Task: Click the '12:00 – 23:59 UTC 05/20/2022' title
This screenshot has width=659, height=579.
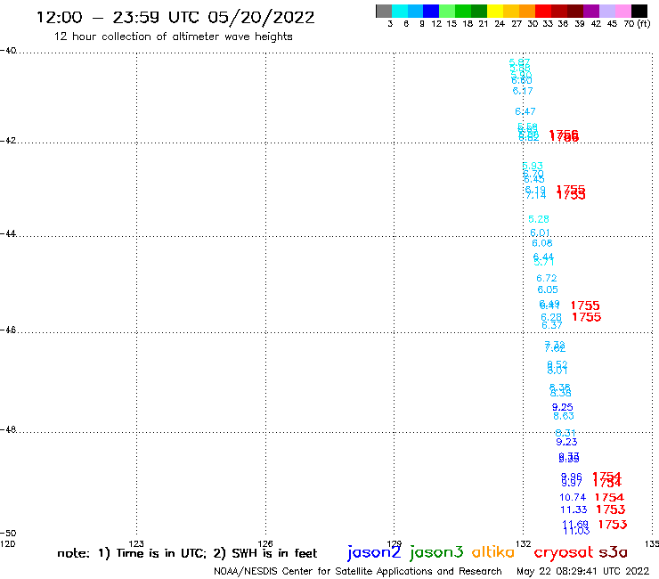Action: coord(175,17)
